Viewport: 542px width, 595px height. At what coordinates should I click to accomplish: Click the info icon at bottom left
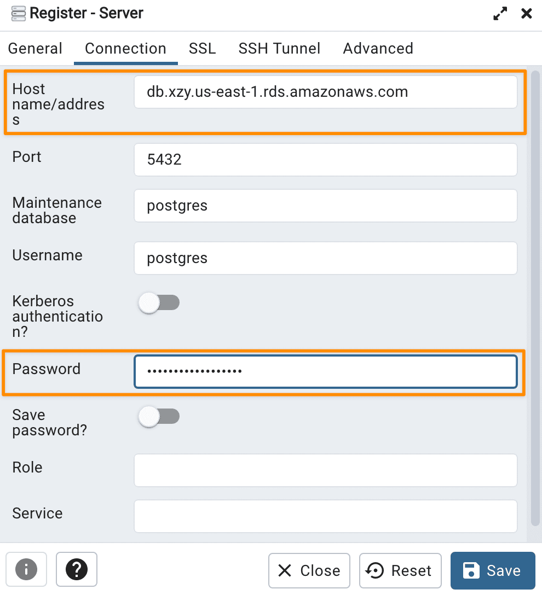coord(26,570)
